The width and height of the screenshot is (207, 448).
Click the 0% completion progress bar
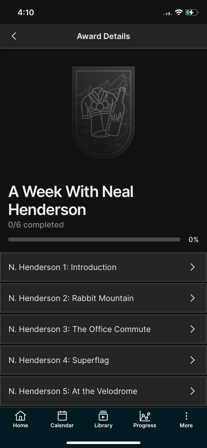tap(94, 239)
